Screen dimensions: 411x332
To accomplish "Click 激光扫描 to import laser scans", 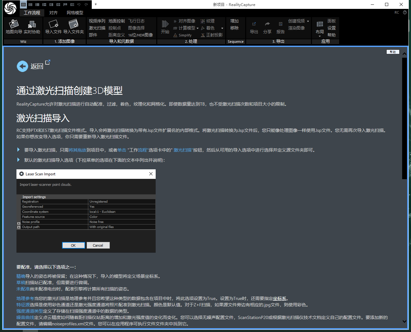I will pyautogui.click(x=97, y=28).
